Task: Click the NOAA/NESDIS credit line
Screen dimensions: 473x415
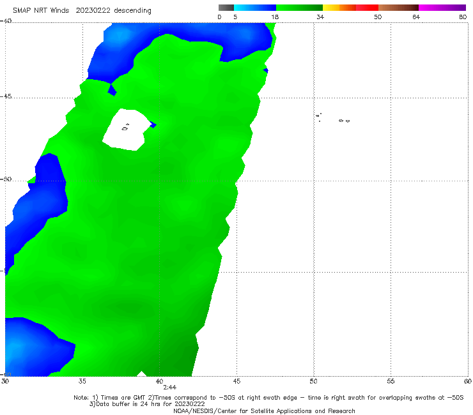Action: (x=264, y=411)
